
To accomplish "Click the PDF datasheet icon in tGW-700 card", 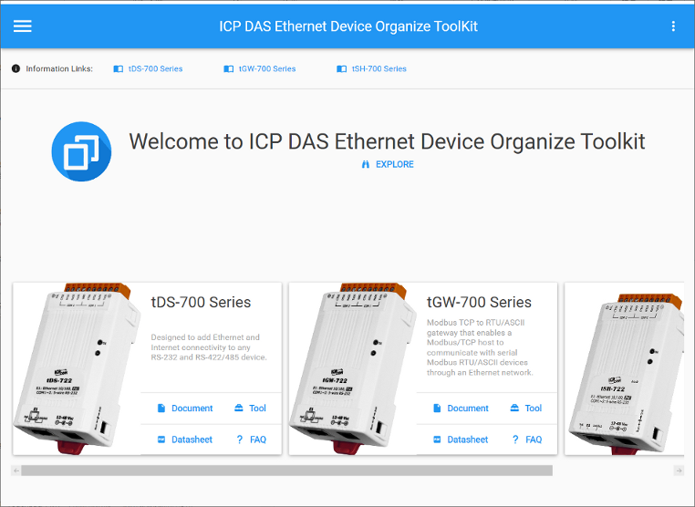I will point(437,440).
